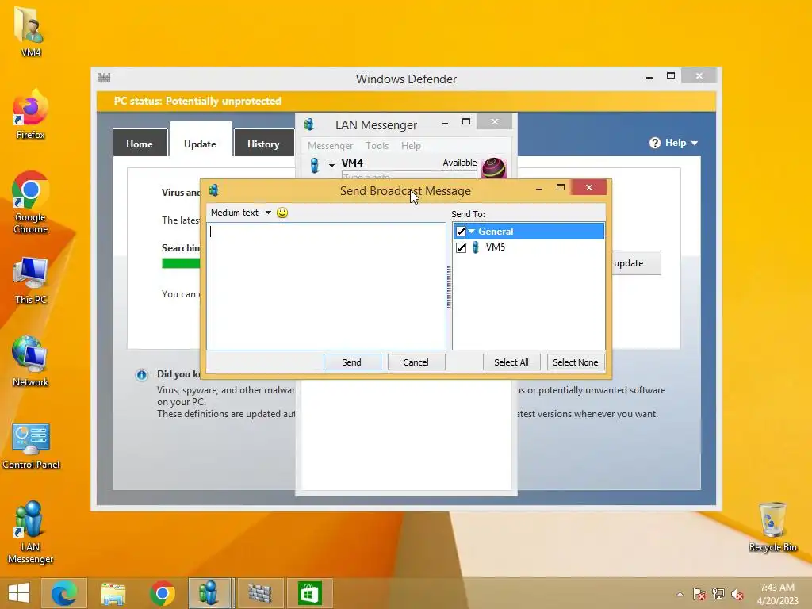Show hidden system tray icons
Screen dimensions: 812x609
(x=680, y=594)
